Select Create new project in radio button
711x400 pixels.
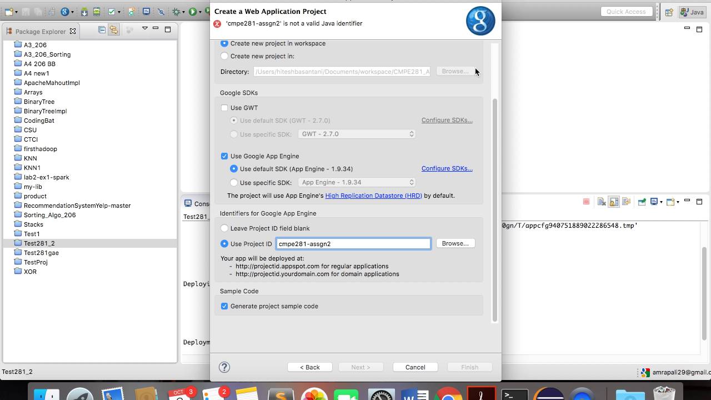pos(224,56)
